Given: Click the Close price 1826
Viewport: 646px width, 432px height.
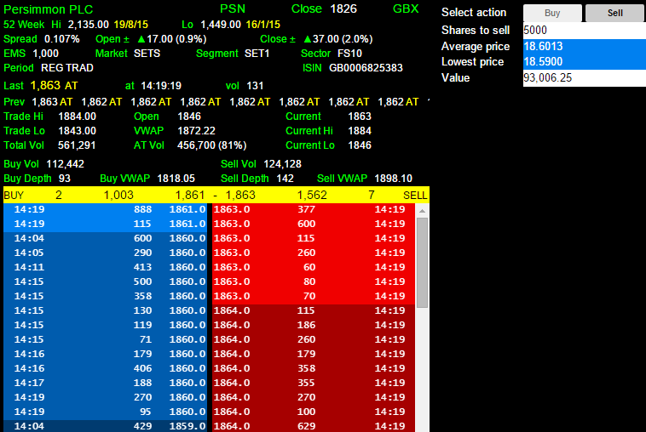Looking at the screenshot, I should tap(343, 9).
